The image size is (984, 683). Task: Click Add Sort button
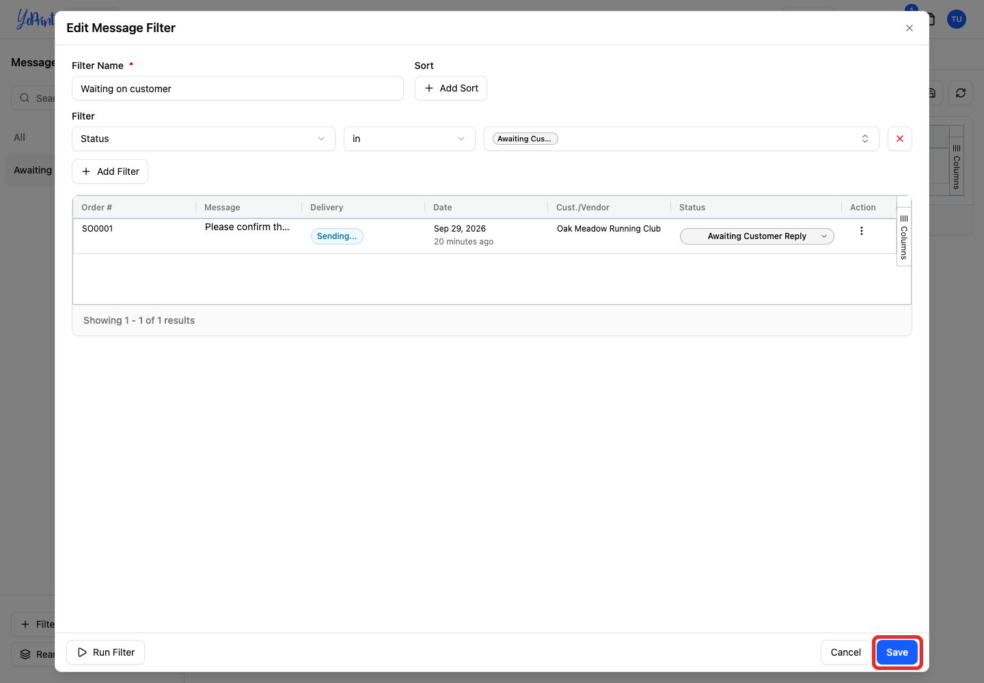tap(451, 88)
